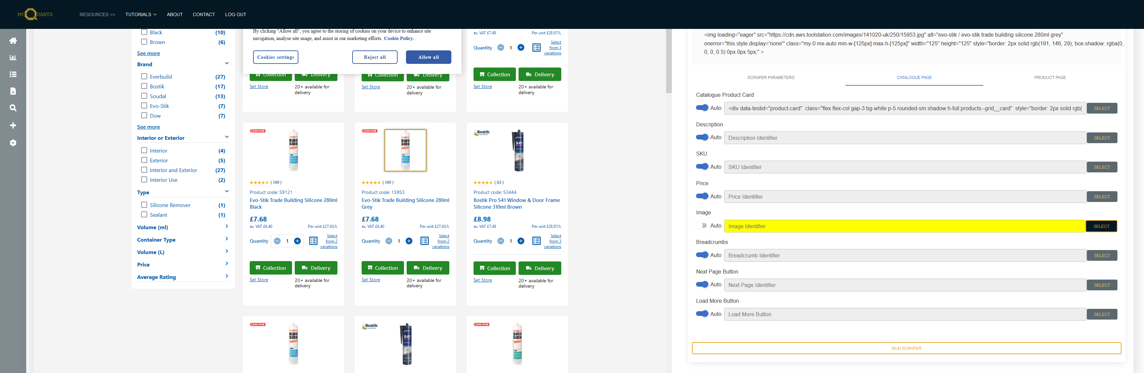Go to the About page
The image size is (1144, 373).
[x=174, y=15]
